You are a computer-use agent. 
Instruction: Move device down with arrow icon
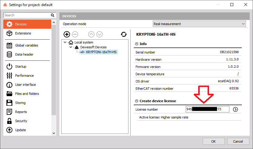[100, 34]
